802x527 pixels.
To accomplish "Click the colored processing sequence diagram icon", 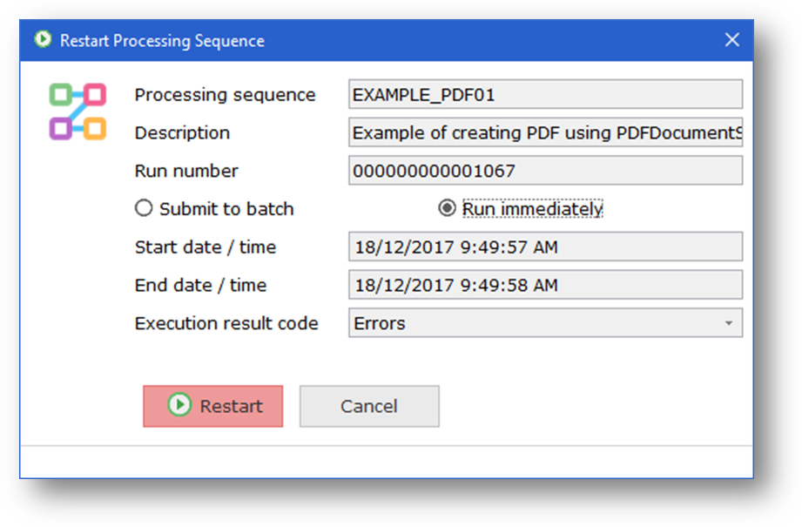I will 77,111.
